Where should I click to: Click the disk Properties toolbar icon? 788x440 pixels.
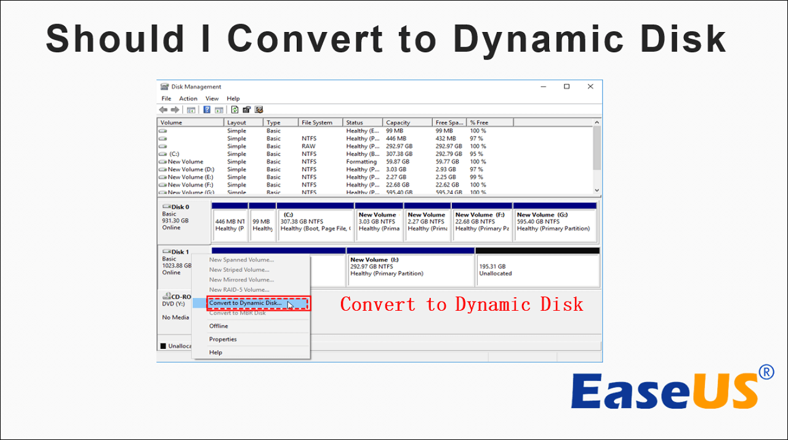coord(247,110)
